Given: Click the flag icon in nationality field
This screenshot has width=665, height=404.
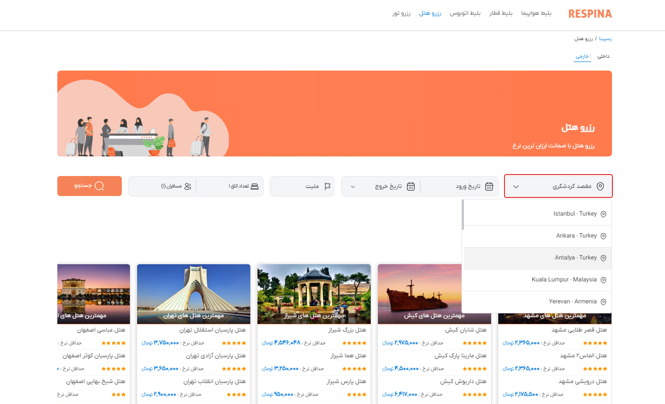Looking at the screenshot, I should click(327, 186).
